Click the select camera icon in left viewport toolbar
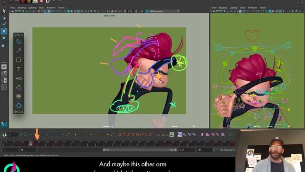The image size is (305, 172). [13, 11]
